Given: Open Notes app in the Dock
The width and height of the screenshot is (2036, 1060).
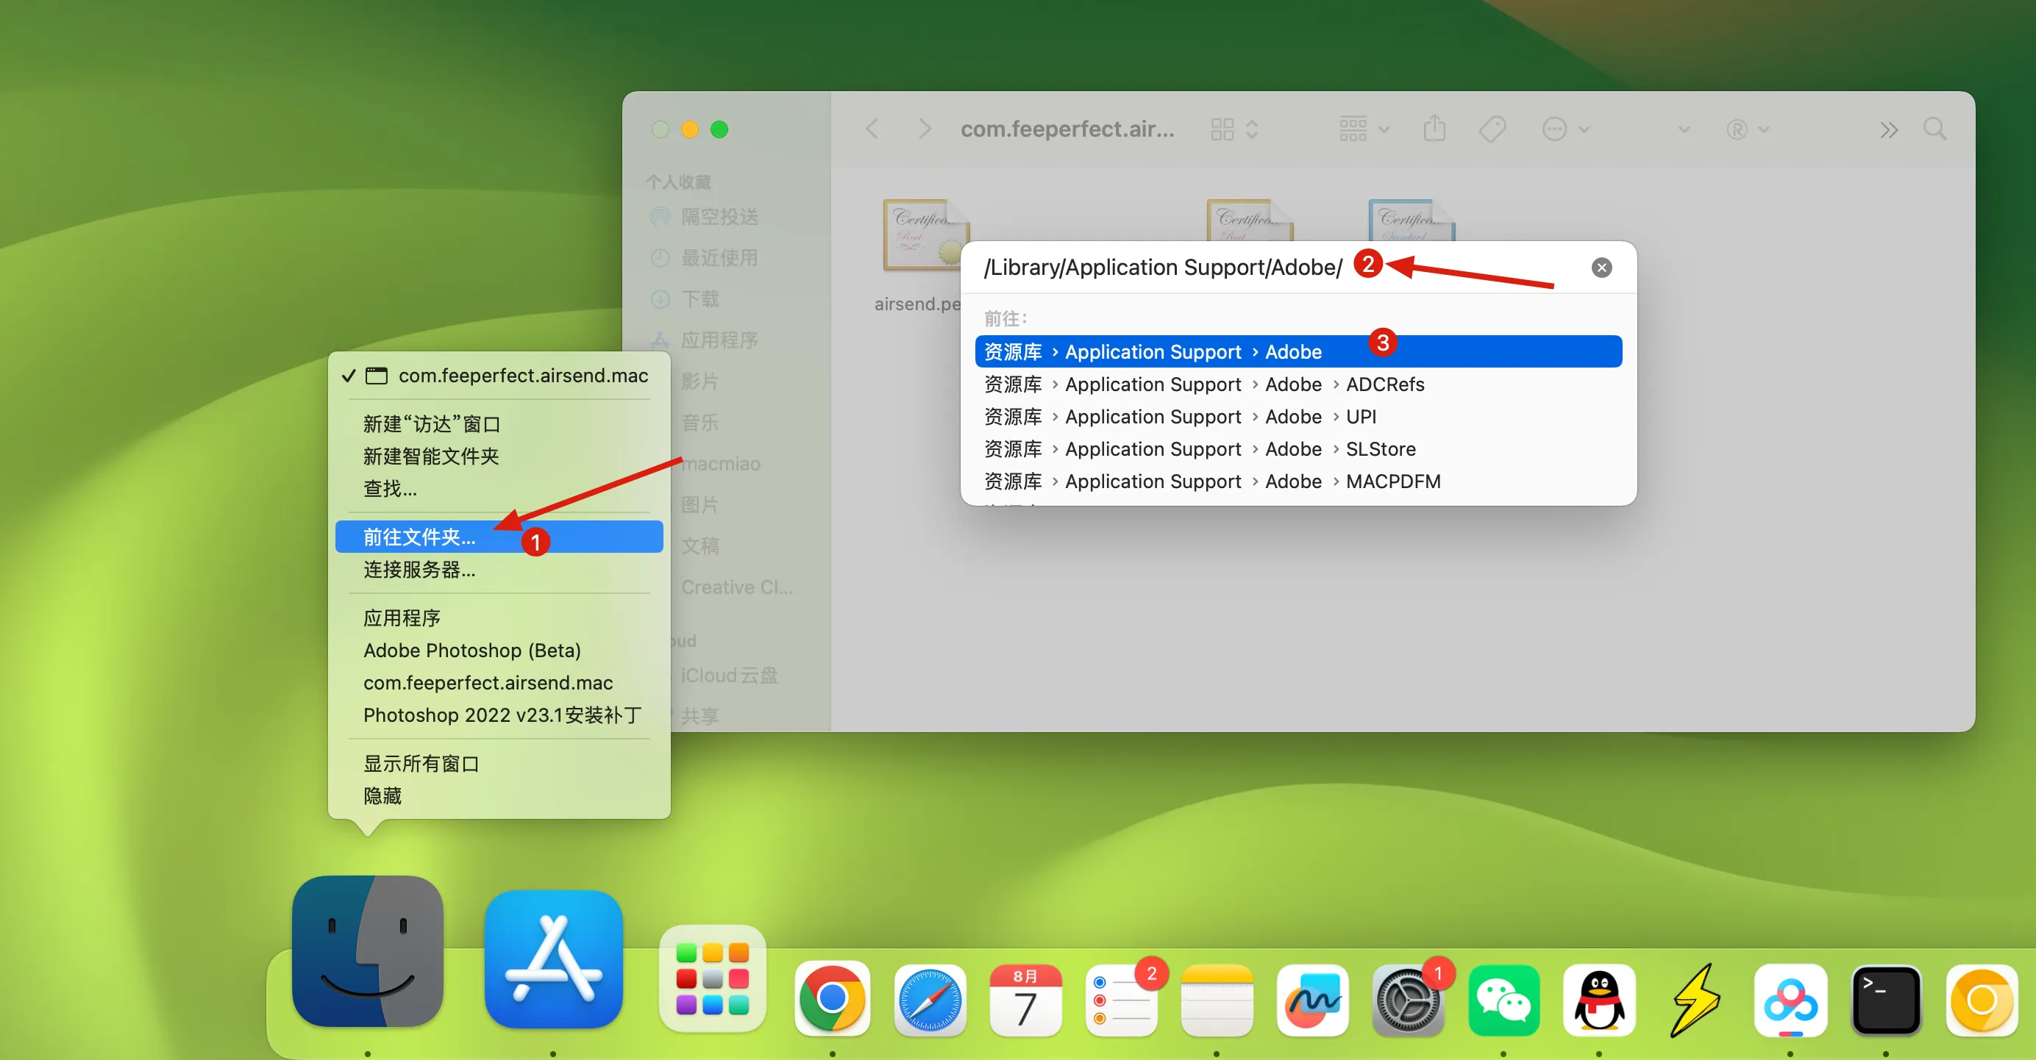Looking at the screenshot, I should click(x=1217, y=999).
